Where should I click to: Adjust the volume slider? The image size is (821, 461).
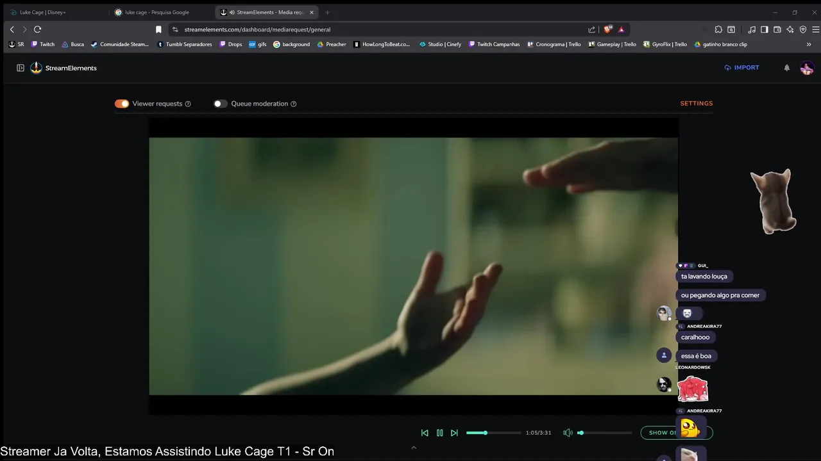[x=604, y=433]
